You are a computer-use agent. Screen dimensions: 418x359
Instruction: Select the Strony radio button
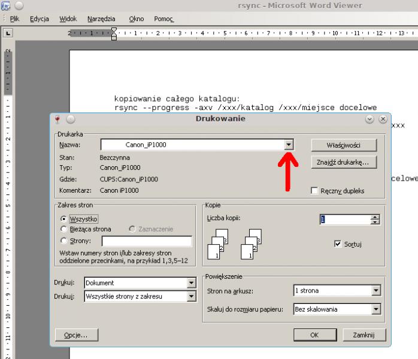(x=64, y=241)
